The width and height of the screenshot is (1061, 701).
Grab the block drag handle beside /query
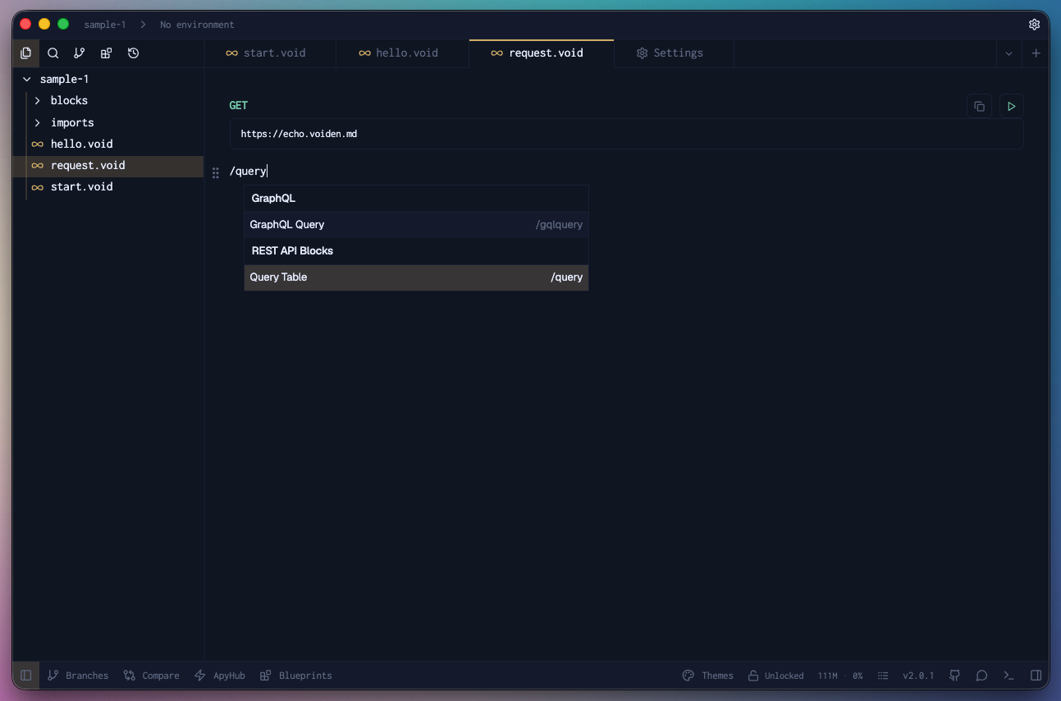click(x=216, y=172)
